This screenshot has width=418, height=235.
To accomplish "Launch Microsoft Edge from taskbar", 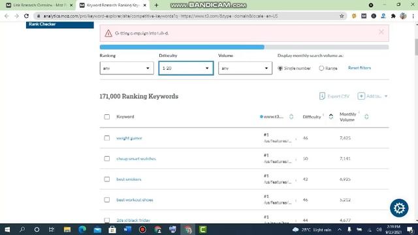I will [82, 229].
